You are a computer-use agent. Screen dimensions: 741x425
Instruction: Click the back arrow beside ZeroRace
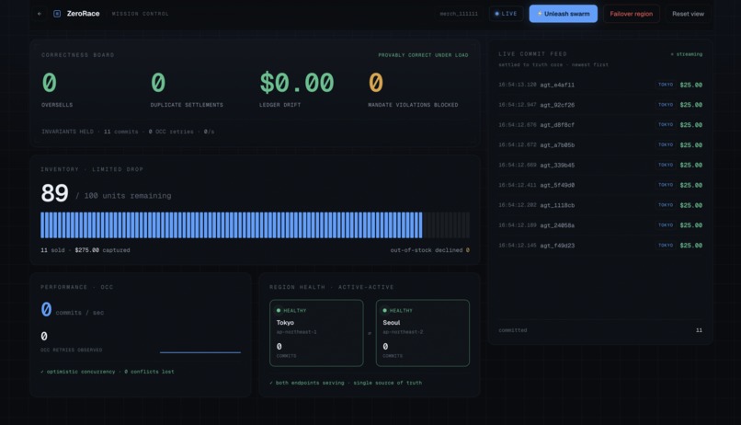(40, 14)
